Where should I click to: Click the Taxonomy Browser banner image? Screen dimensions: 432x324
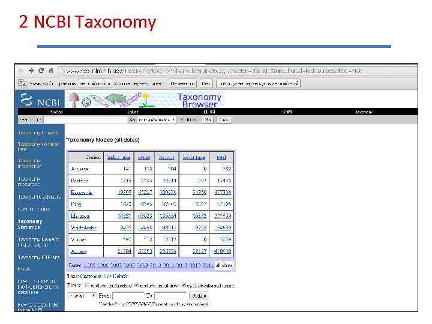pyautogui.click(x=145, y=100)
